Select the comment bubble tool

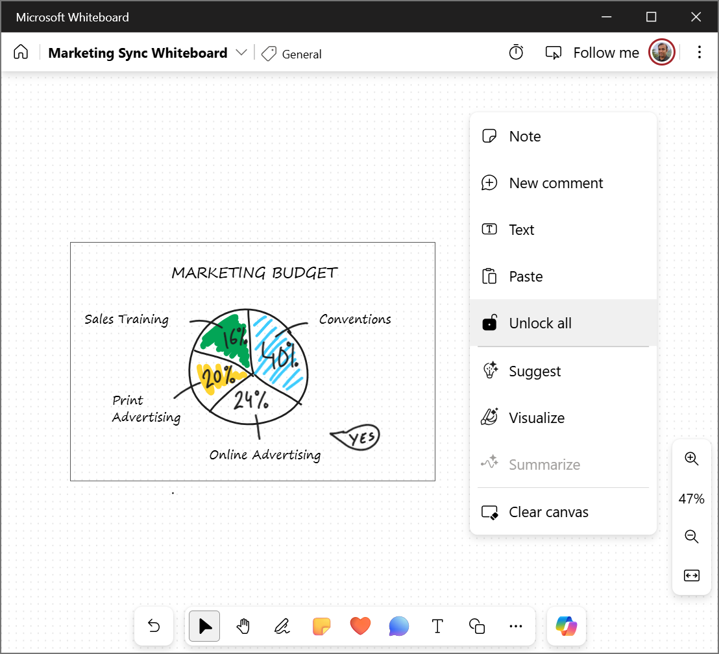point(398,626)
